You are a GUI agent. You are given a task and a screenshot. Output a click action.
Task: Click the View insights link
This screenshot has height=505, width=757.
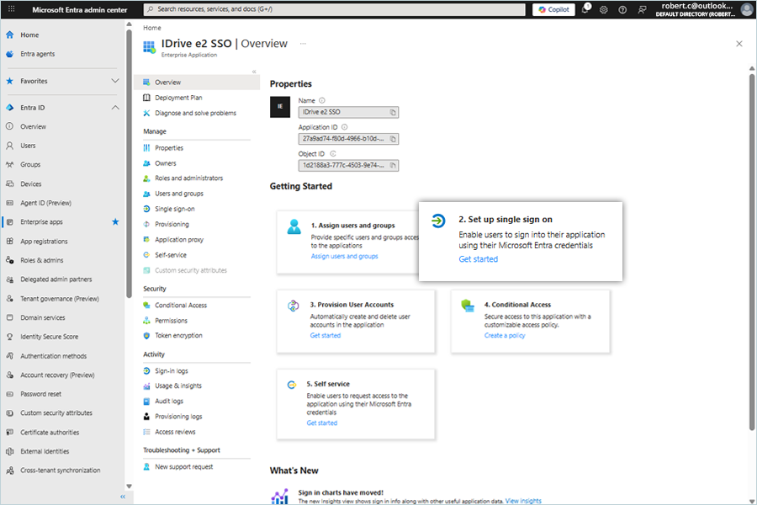pos(523,501)
